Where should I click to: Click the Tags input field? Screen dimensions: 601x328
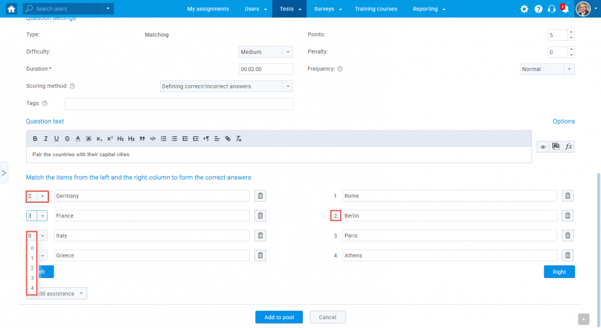pyautogui.click(x=179, y=104)
